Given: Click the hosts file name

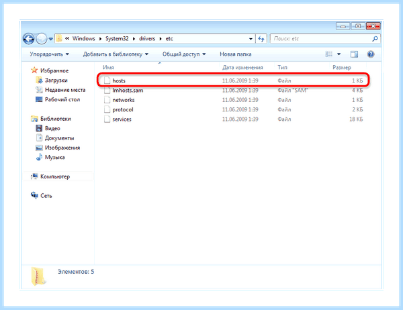Looking at the screenshot, I should (119, 81).
